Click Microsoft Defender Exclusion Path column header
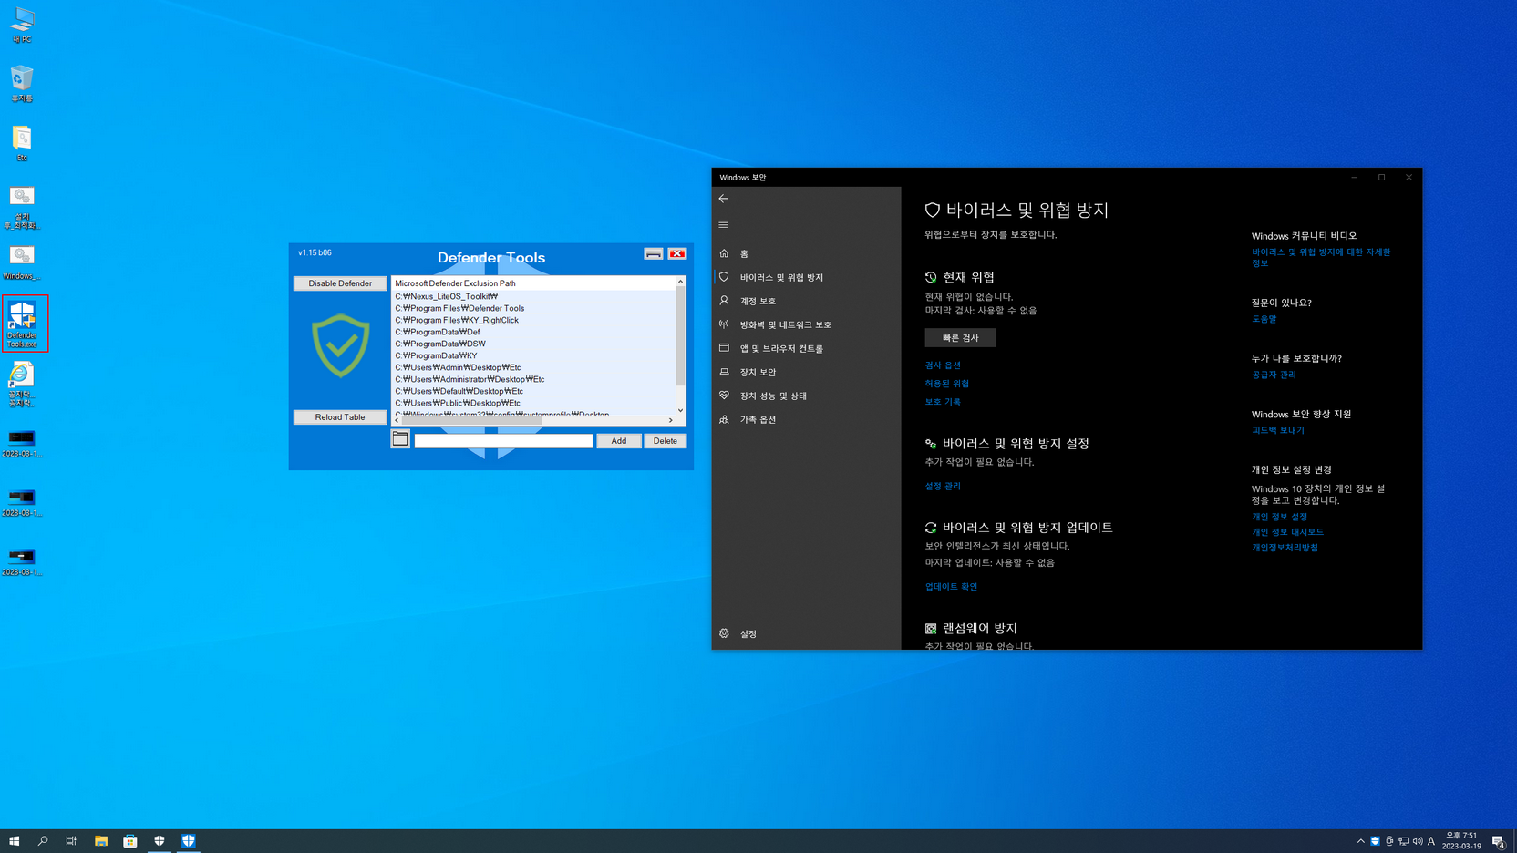Screen dimensions: 1517x853 point(534,283)
